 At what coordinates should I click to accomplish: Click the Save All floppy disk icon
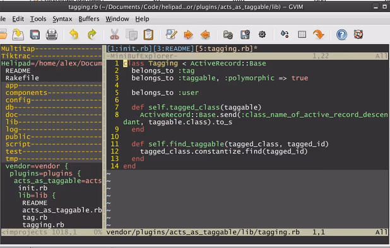tap(35, 35)
